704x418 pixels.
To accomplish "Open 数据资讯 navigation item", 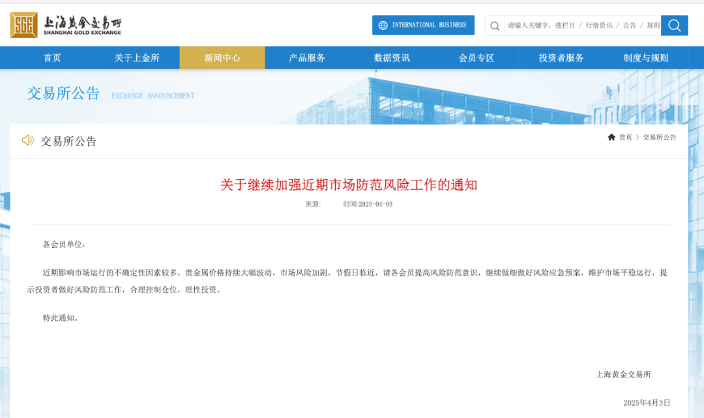I will [x=392, y=58].
